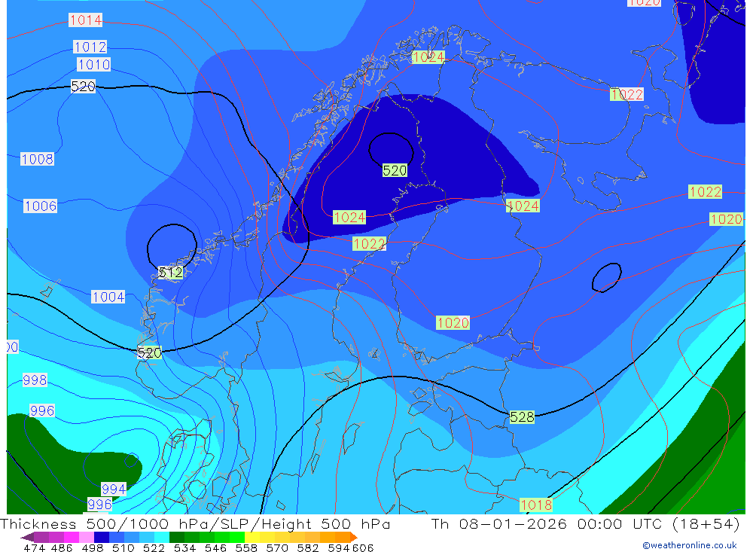Pick the brightest lime green legend swatch
This screenshot has width=753, height=552.
tap(237, 537)
